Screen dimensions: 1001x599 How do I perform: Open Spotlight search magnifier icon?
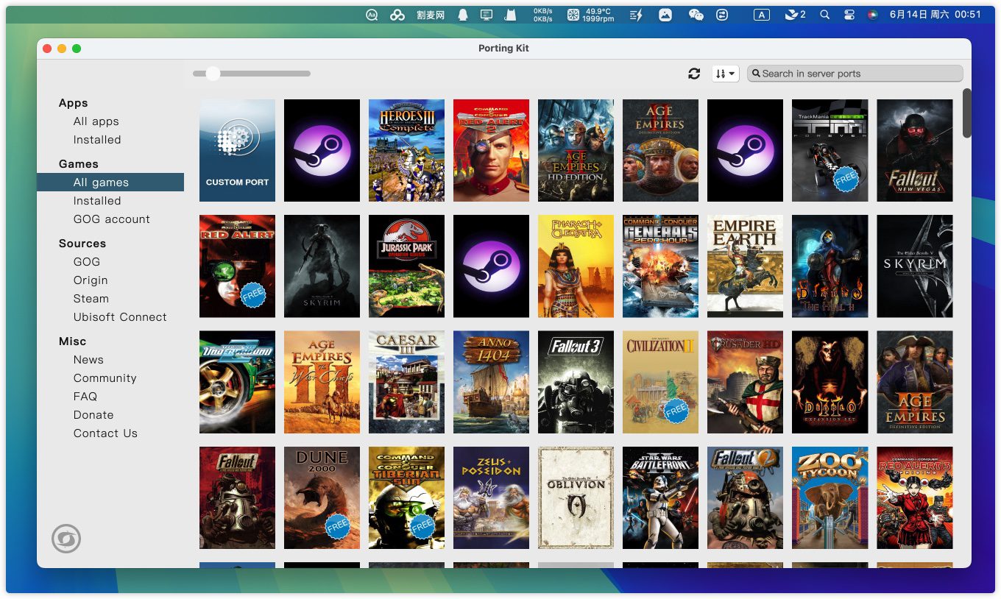click(824, 15)
